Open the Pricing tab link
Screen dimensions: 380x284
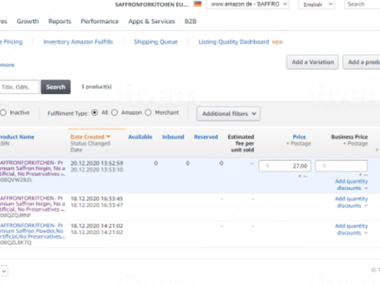pyautogui.click(x=11, y=42)
